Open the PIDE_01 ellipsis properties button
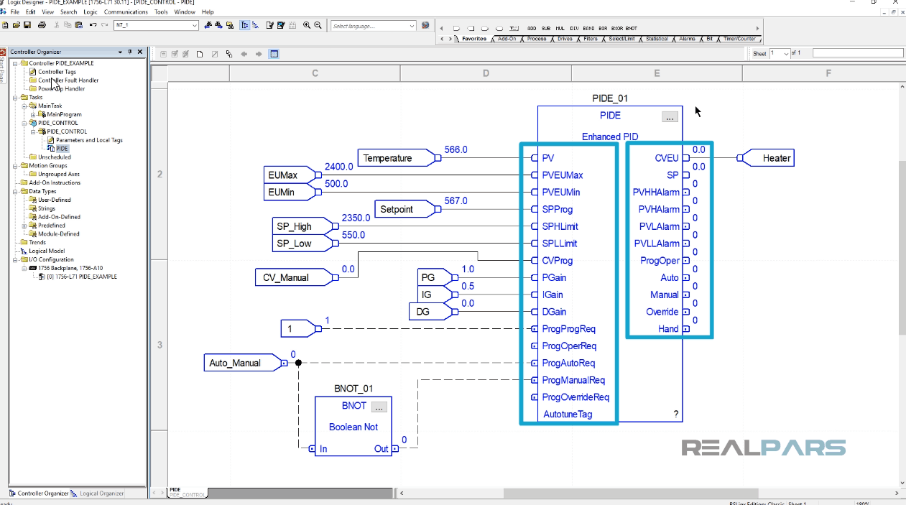906x505 pixels. 669,116
